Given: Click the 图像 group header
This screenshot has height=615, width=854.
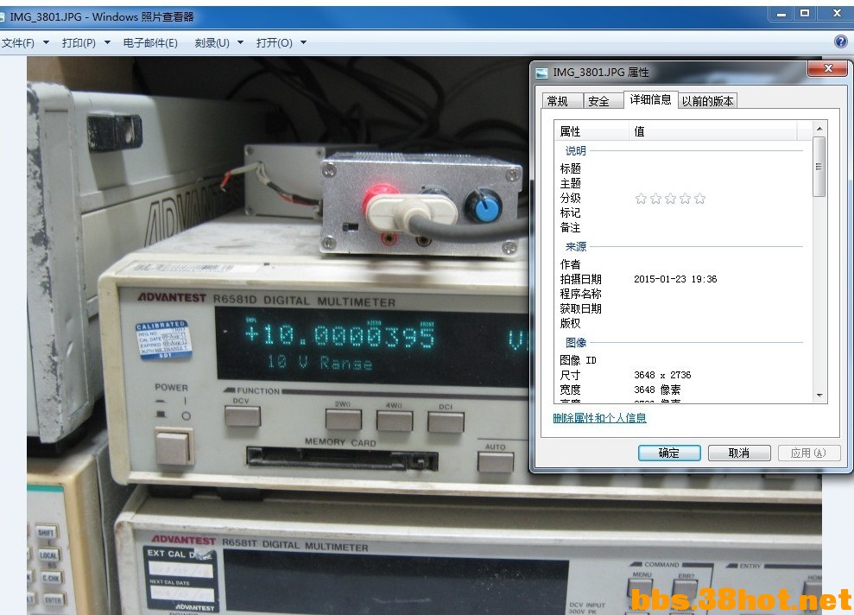Looking at the screenshot, I should pos(576,343).
